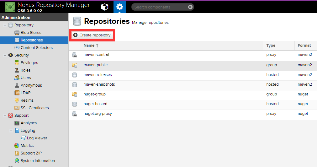Click the System Information globe icon
The height and width of the screenshot is (167, 317).
[17, 160]
